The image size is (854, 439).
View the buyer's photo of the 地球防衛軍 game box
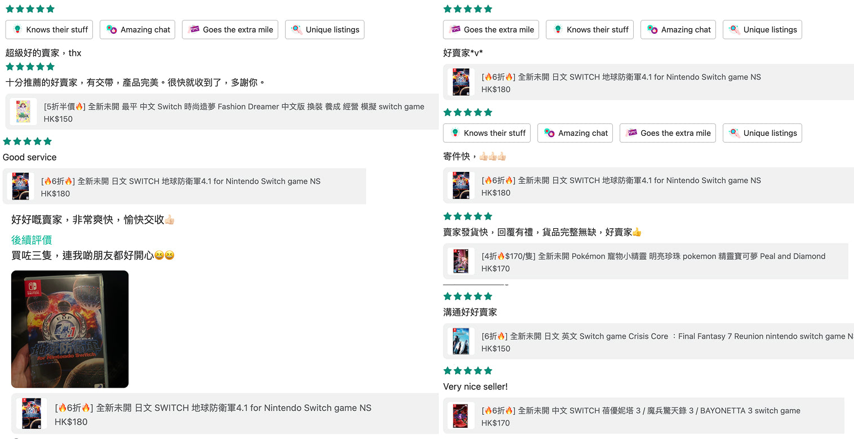coord(70,329)
